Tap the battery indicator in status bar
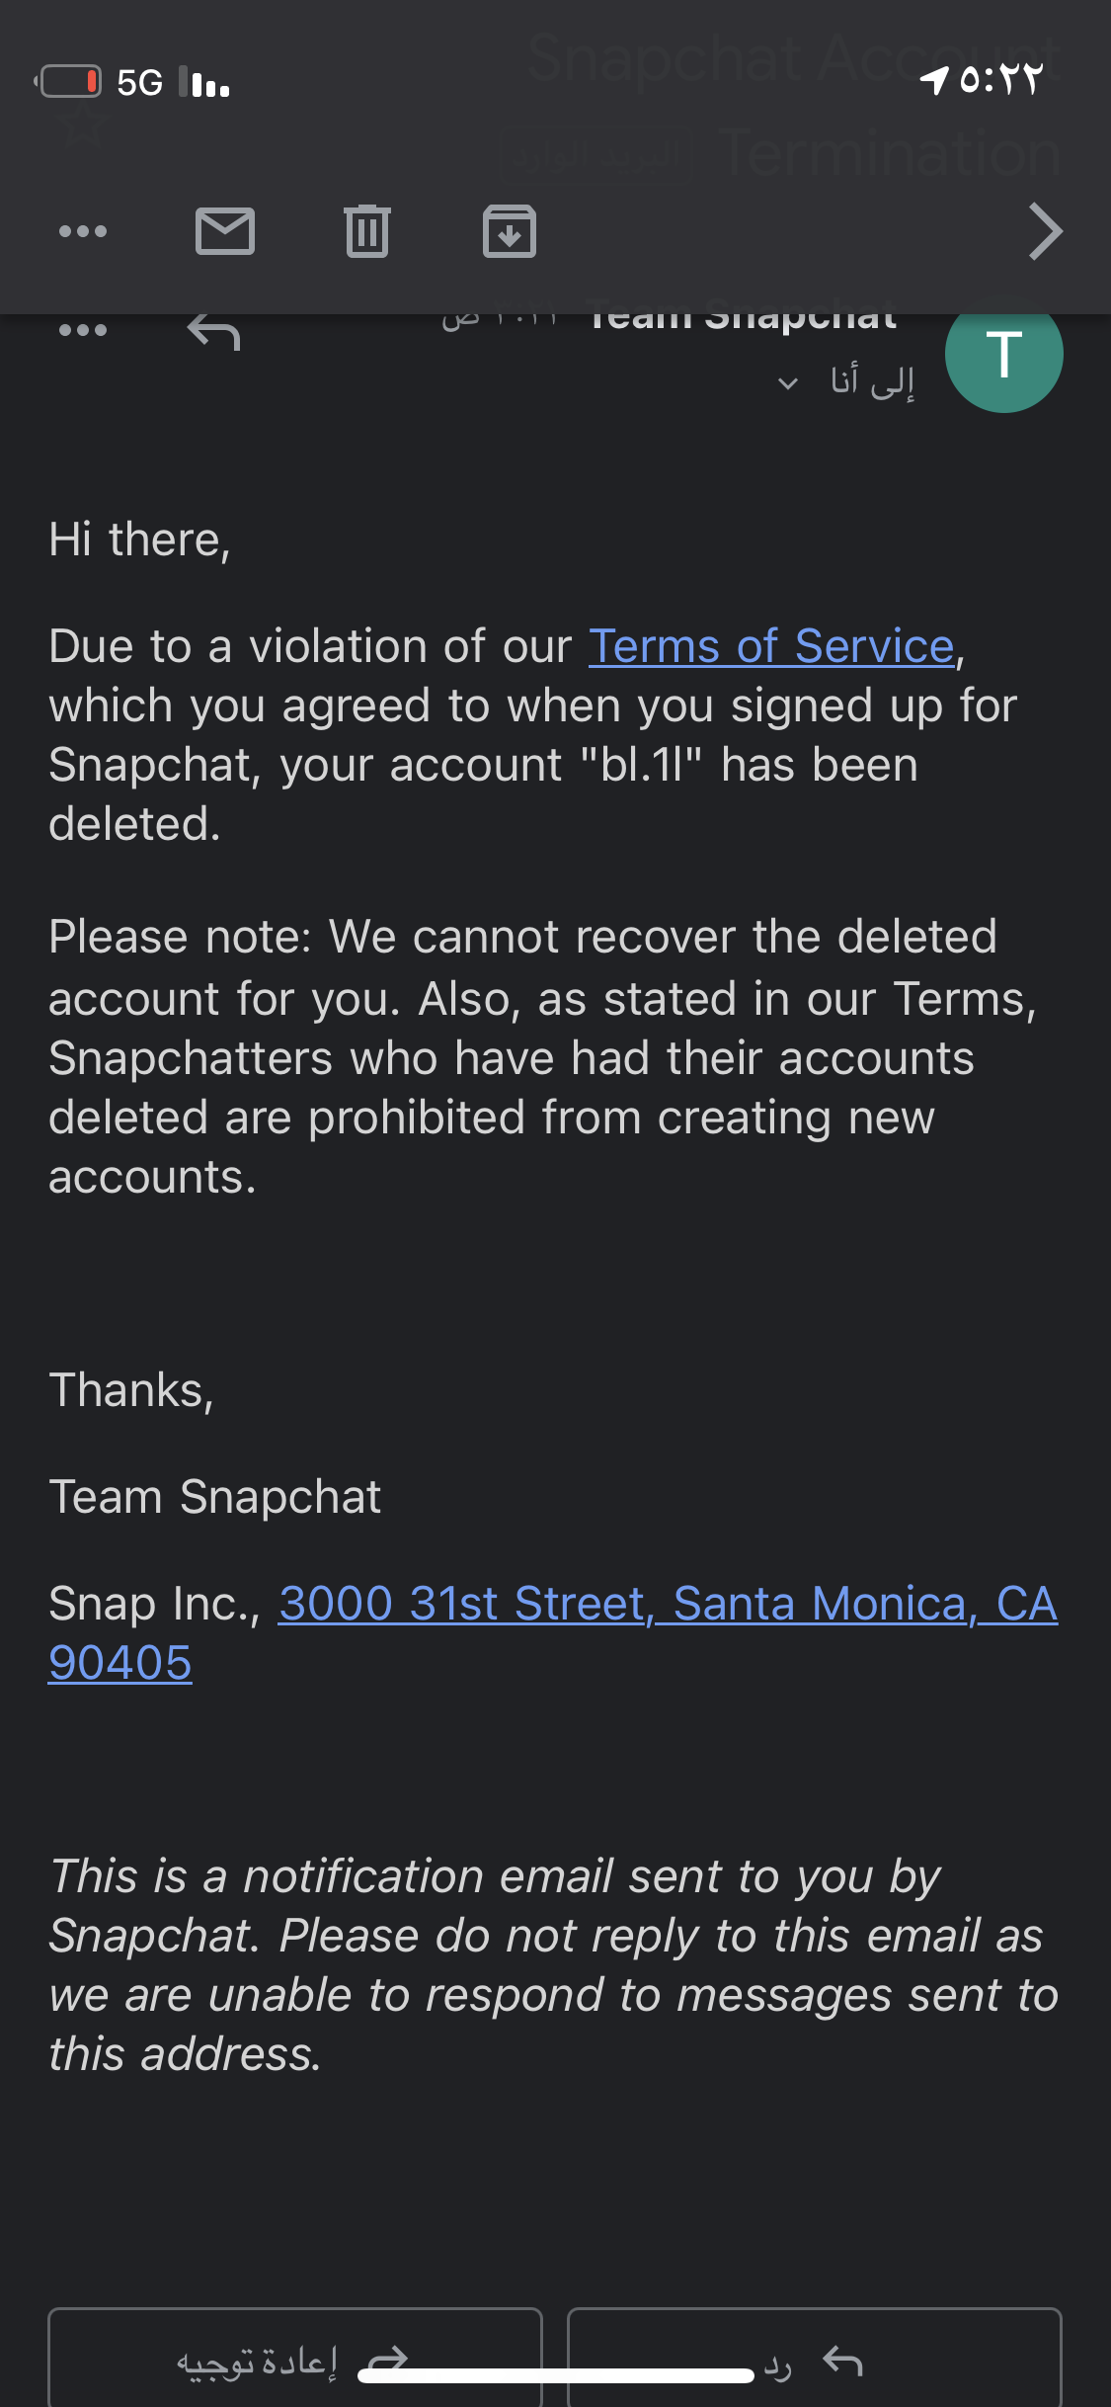The image size is (1111, 2407). click(68, 81)
